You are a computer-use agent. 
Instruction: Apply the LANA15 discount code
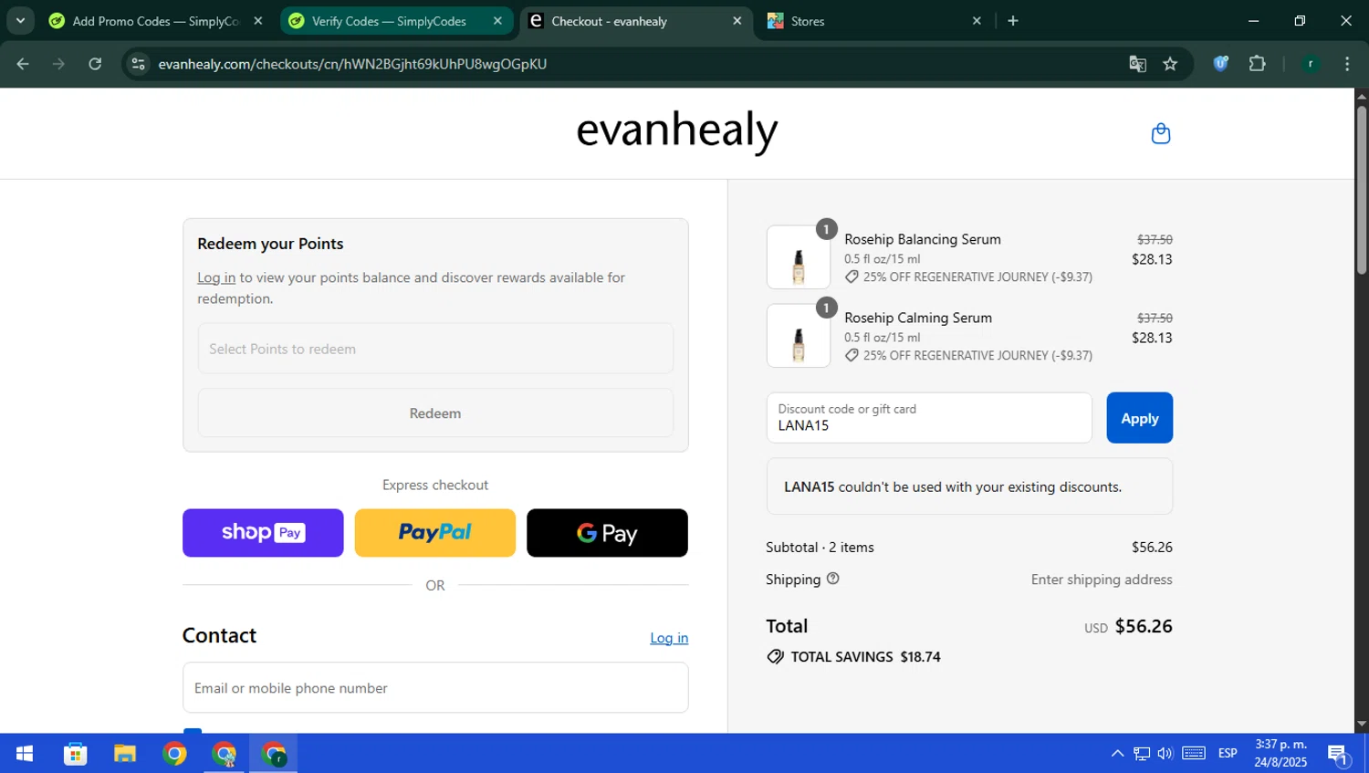pyautogui.click(x=1139, y=418)
